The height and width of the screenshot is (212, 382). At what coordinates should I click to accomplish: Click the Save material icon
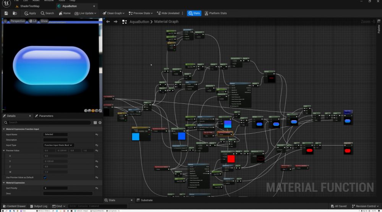6,13
